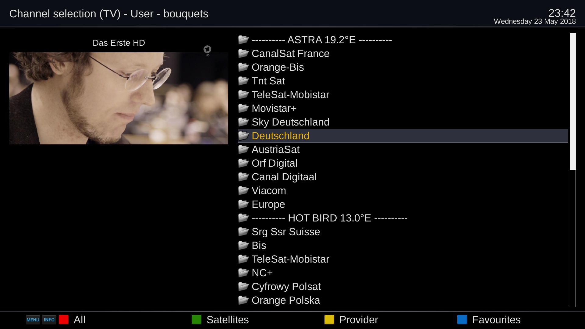The image size is (585, 329).
Task: Click folder icon beside HOT BIRD 13.0°E separator
Action: point(243,218)
